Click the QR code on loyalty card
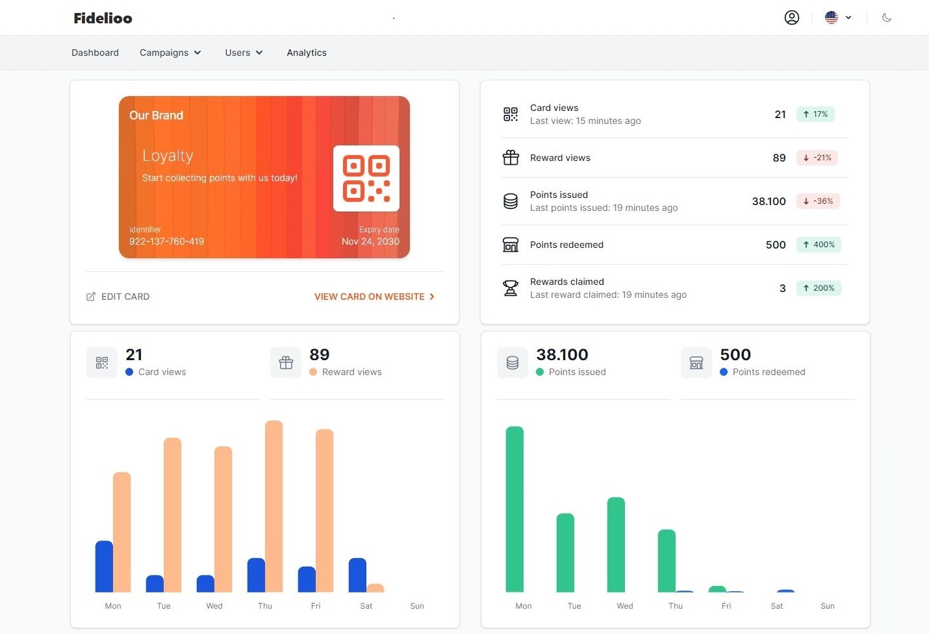929x634 pixels. pos(366,178)
